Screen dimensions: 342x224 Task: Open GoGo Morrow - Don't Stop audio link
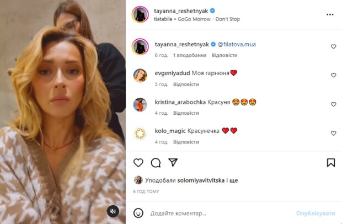(x=209, y=19)
